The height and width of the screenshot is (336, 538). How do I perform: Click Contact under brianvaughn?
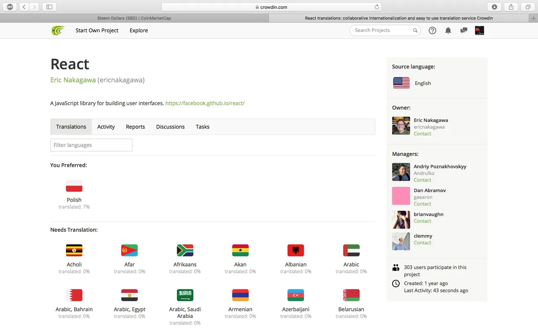[x=422, y=221]
